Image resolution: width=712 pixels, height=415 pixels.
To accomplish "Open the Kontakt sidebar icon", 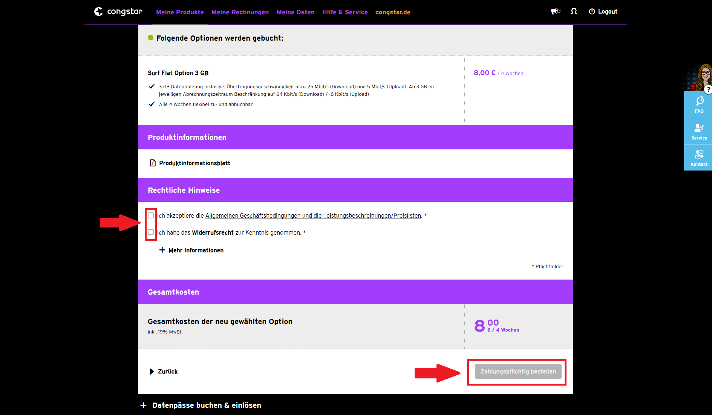I will coord(699,158).
